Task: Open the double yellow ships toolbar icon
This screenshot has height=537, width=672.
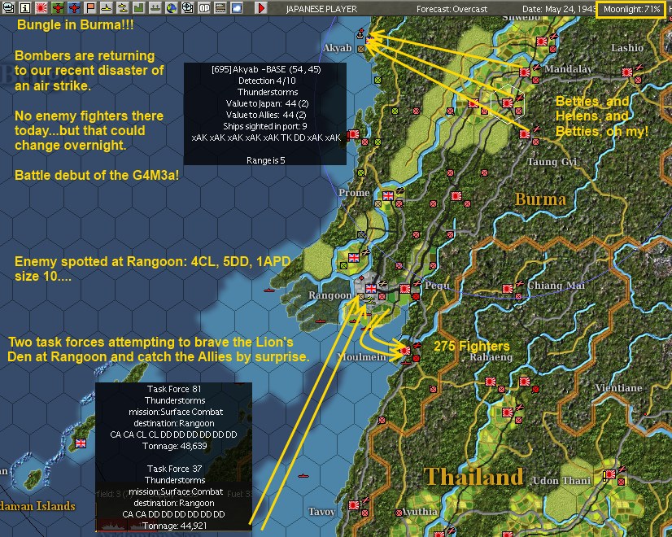Action: tap(123, 7)
